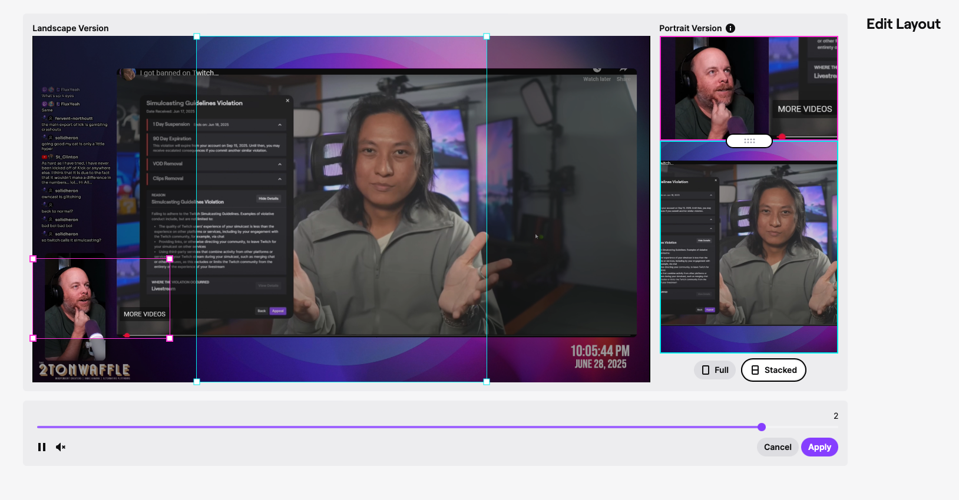Click the purple timeline scrubber knob

pyautogui.click(x=762, y=427)
